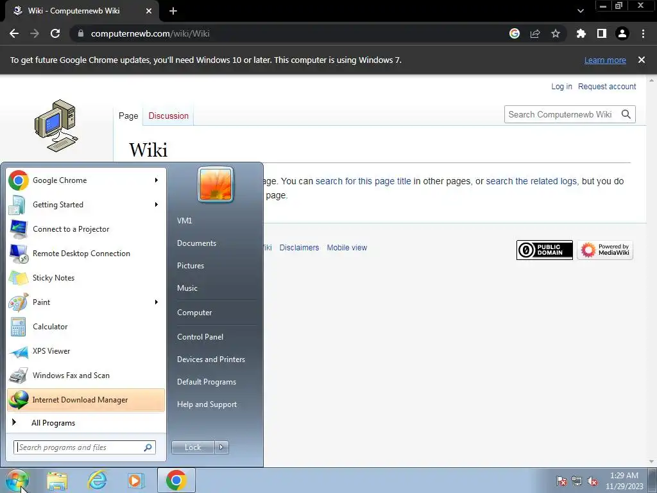
Task: Expand All Programs list
Action: 86,423
